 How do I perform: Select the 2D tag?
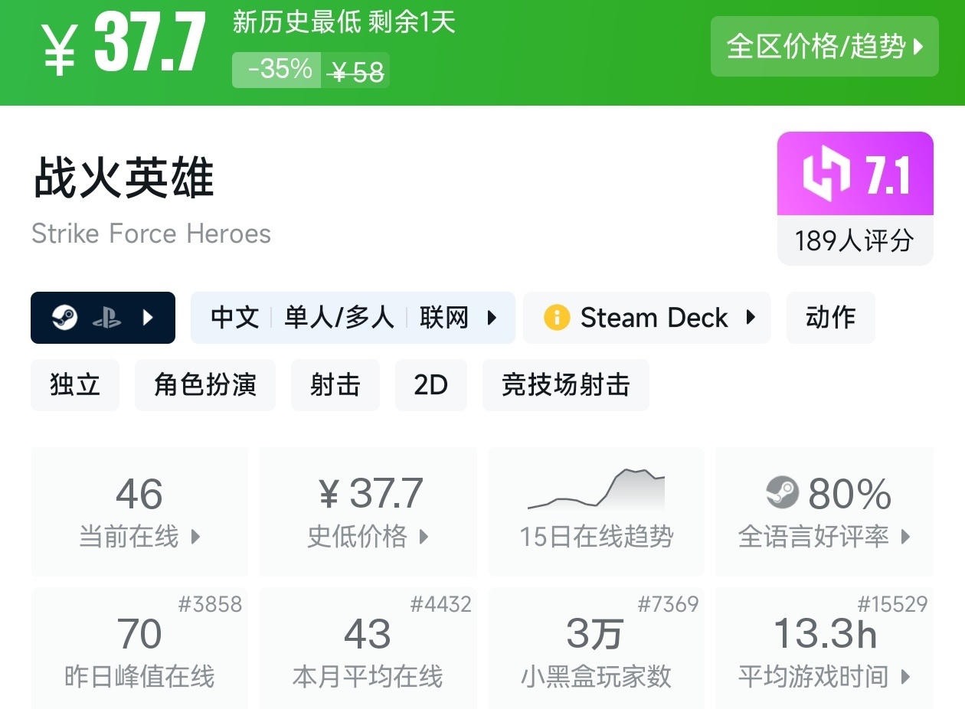pos(430,385)
